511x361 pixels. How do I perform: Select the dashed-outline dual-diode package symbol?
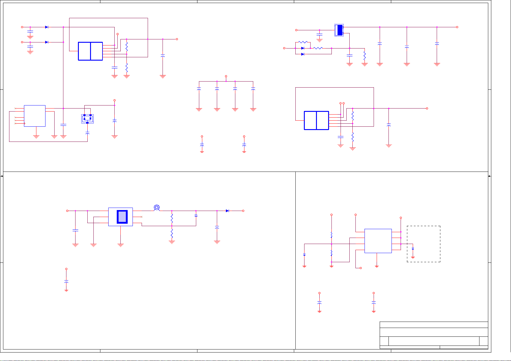click(x=87, y=119)
